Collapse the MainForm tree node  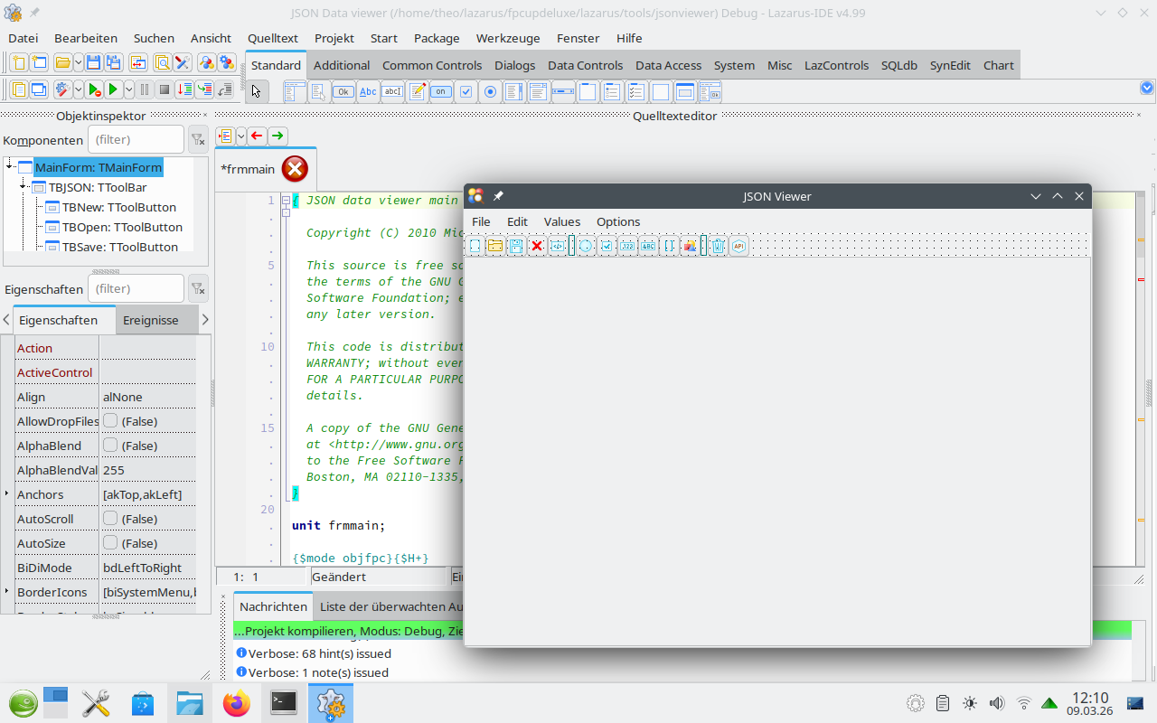pos(9,166)
